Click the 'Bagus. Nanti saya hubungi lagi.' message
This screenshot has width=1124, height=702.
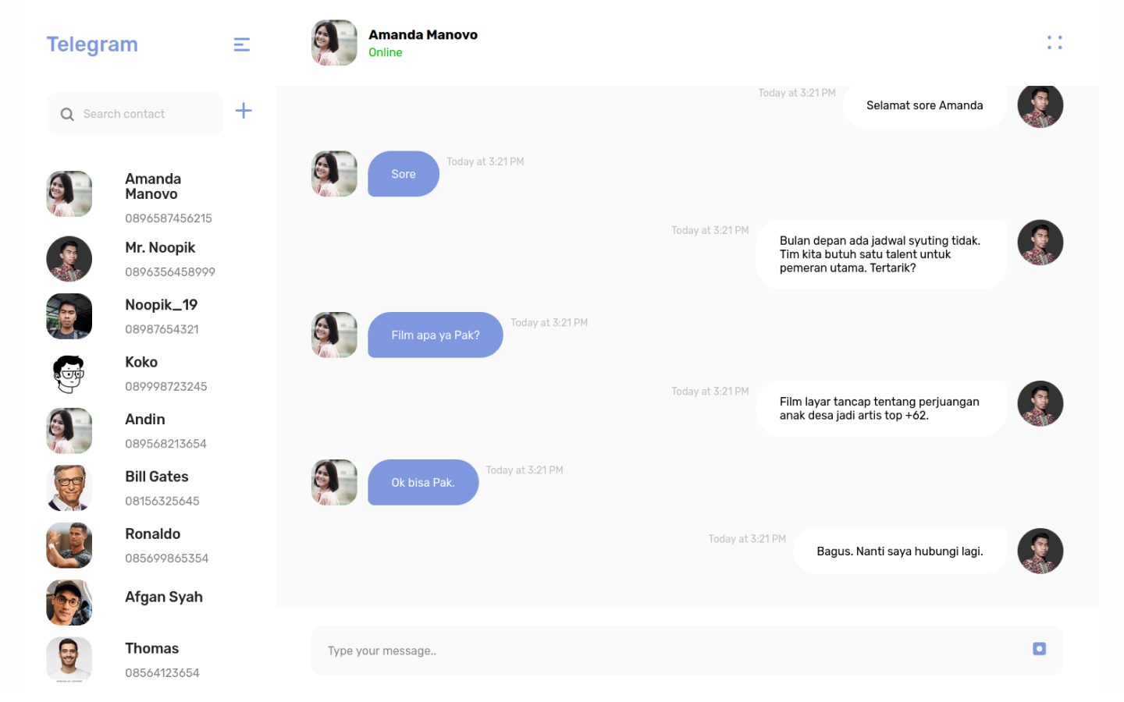click(899, 551)
